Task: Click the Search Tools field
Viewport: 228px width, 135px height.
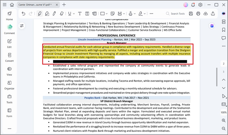Action: tap(175, 14)
